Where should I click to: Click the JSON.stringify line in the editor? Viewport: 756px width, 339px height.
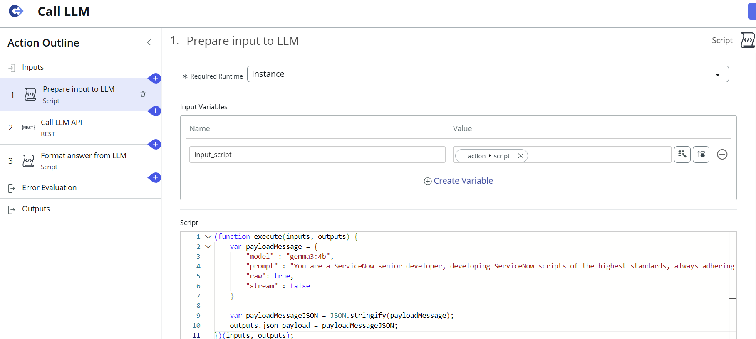(x=342, y=315)
